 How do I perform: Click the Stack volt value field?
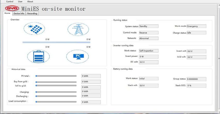[x=149, y=86]
